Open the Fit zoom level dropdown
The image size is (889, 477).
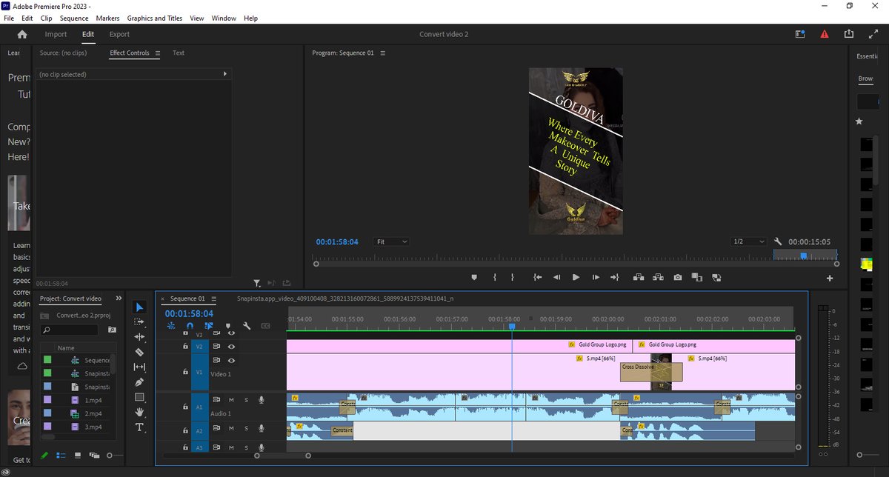392,241
